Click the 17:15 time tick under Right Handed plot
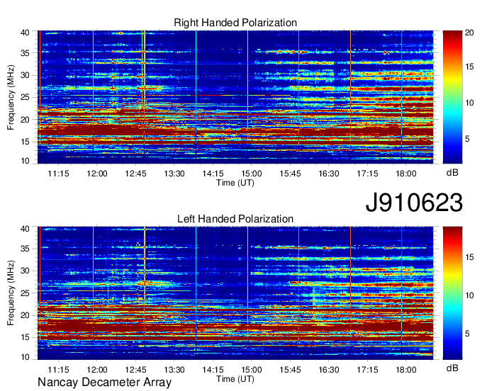This screenshot has height=391, width=482. click(x=367, y=174)
